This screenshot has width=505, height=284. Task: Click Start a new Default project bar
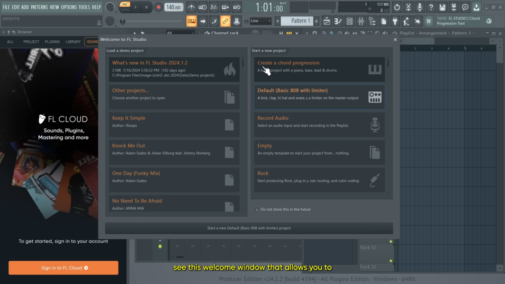click(249, 228)
